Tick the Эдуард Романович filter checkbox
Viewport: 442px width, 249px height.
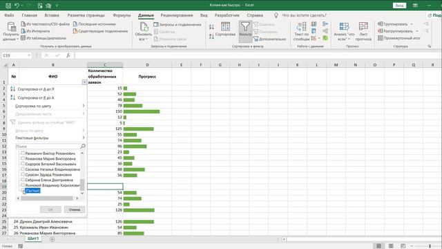pyautogui.click(x=23, y=175)
